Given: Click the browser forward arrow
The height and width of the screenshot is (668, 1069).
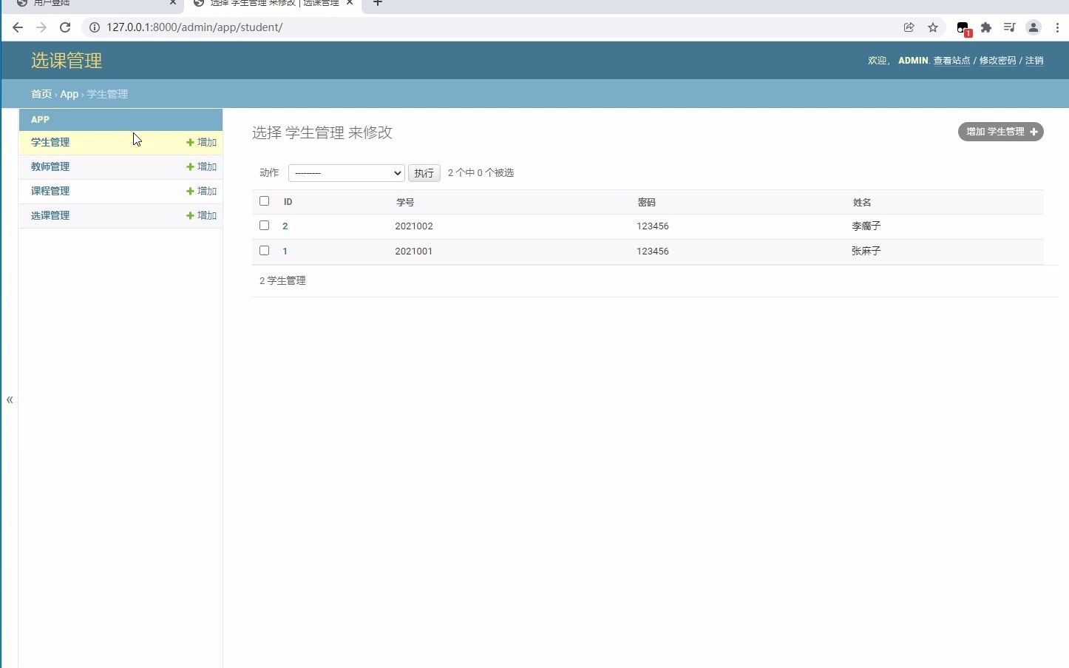Looking at the screenshot, I should coord(41,27).
